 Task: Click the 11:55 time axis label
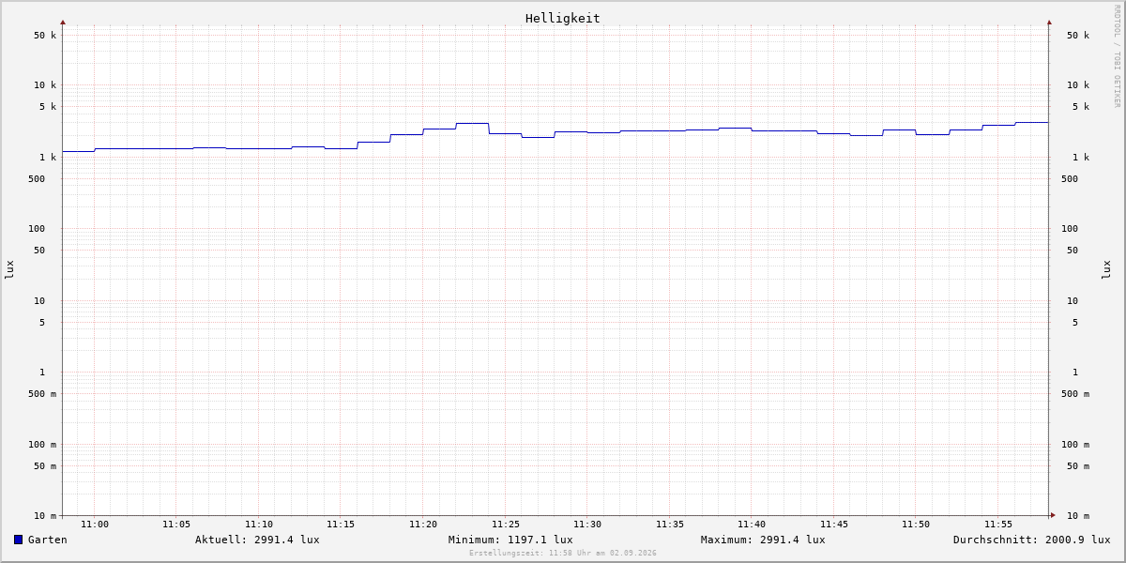tap(998, 525)
